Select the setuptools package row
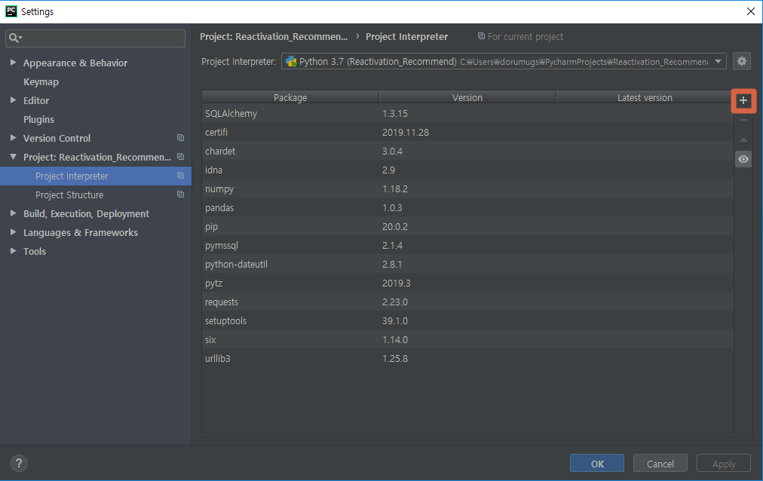This screenshot has height=481, width=763. pos(467,320)
